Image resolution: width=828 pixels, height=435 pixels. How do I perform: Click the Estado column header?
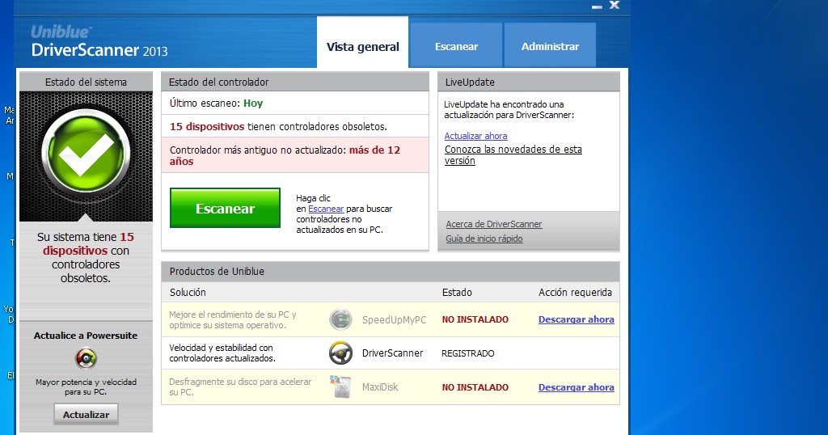457,292
